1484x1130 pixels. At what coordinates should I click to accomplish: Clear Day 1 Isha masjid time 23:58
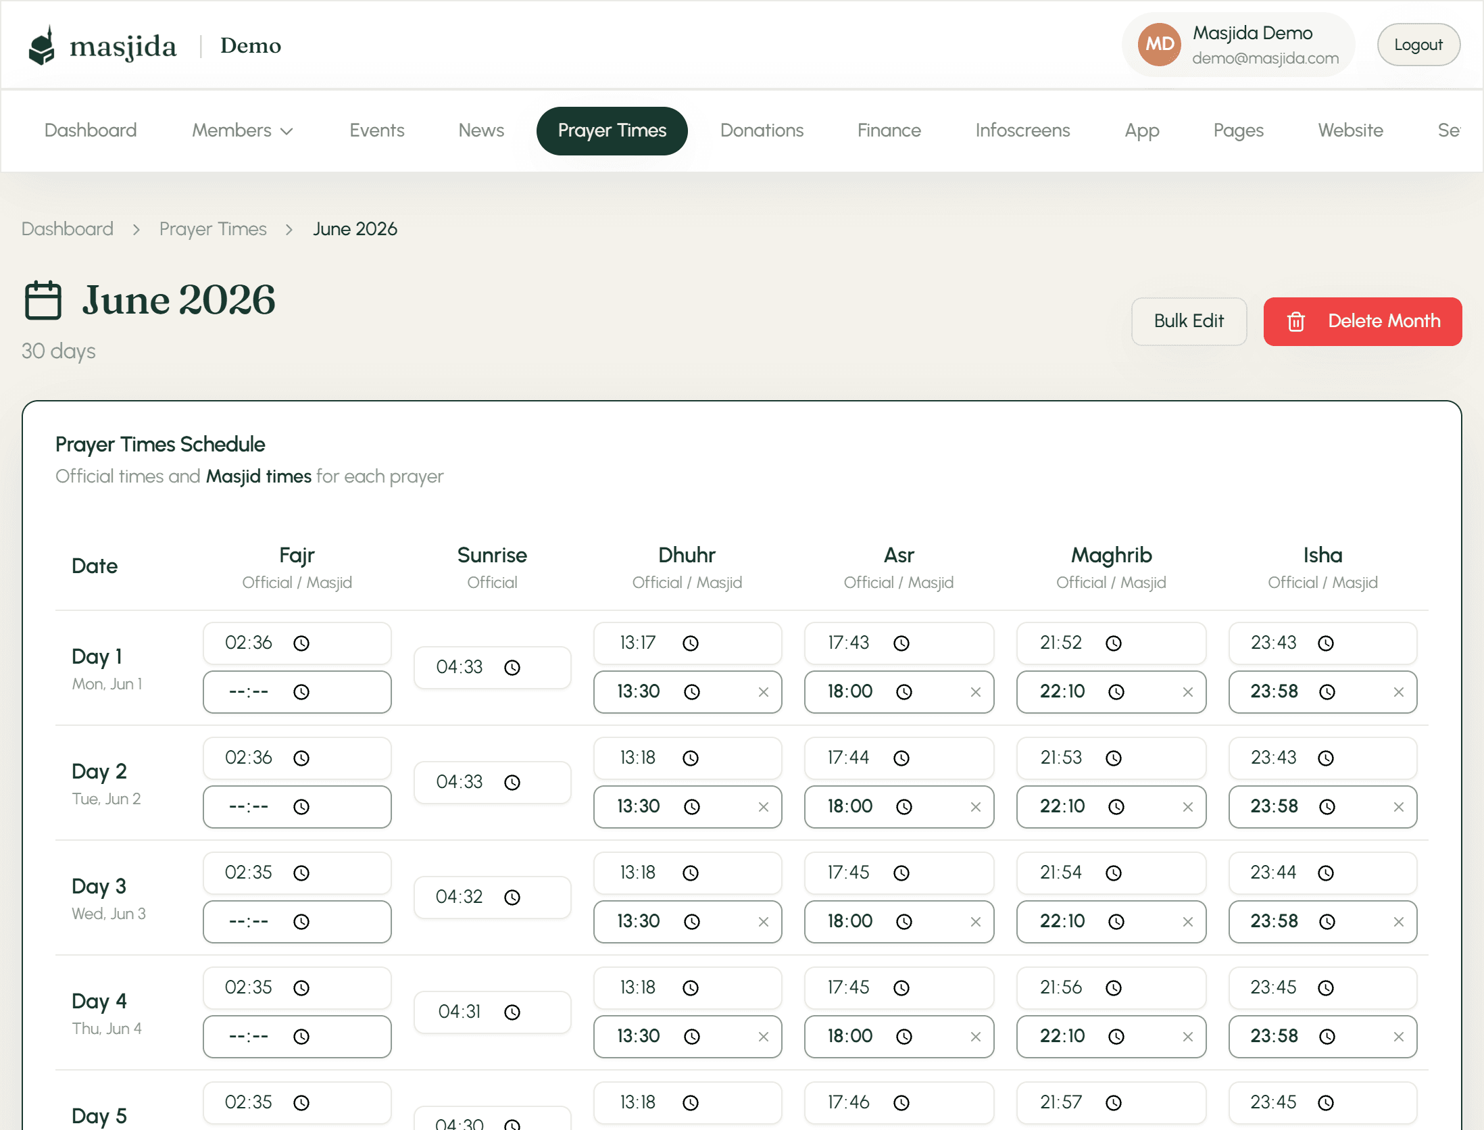1399,691
